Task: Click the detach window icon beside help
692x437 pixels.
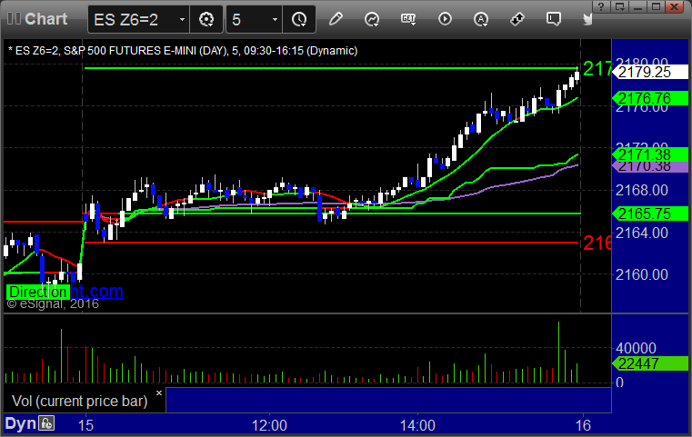Action: (x=619, y=6)
